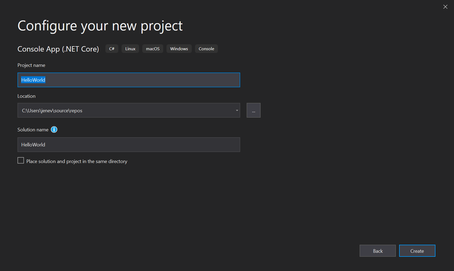454x271 pixels.
Task: Click the Project name label
Action: (x=31, y=65)
